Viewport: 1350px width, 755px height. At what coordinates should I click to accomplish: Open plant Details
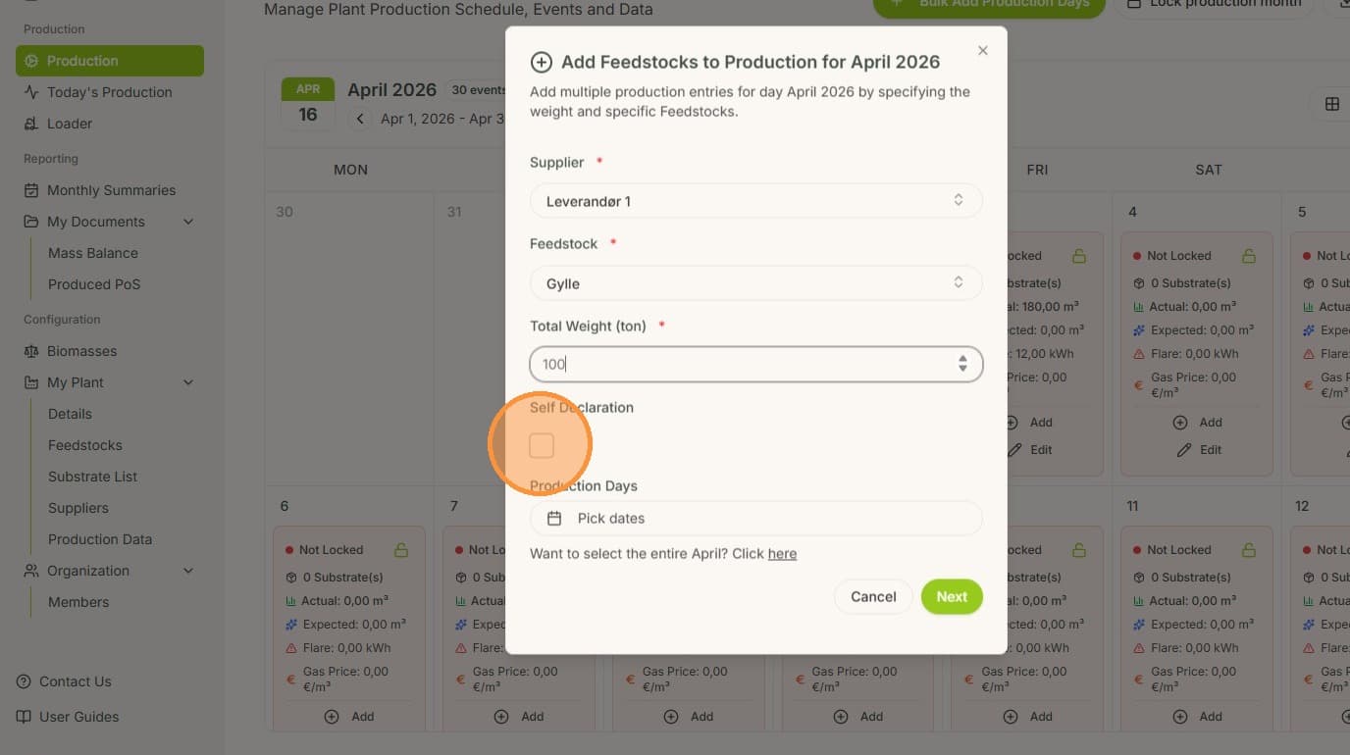point(70,414)
